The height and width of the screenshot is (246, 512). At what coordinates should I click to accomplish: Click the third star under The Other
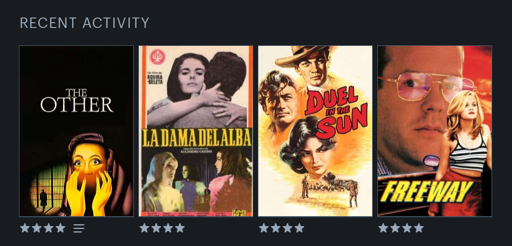(49, 228)
